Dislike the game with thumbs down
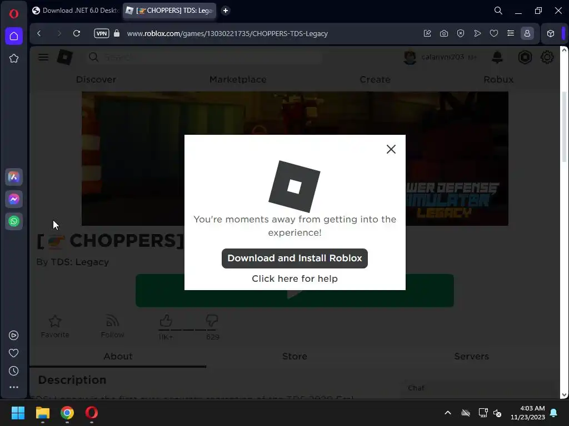Screen dimensions: 569x426 212,321
